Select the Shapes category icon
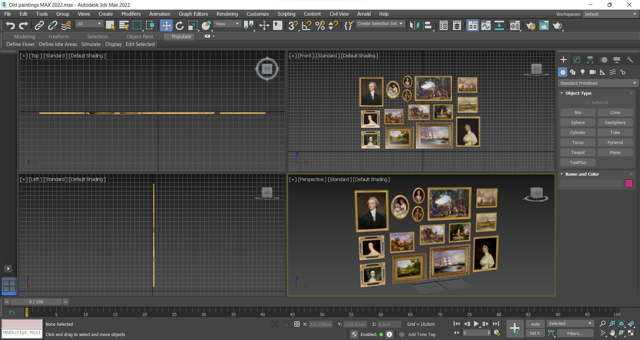This screenshot has height=340, width=640. coord(573,72)
